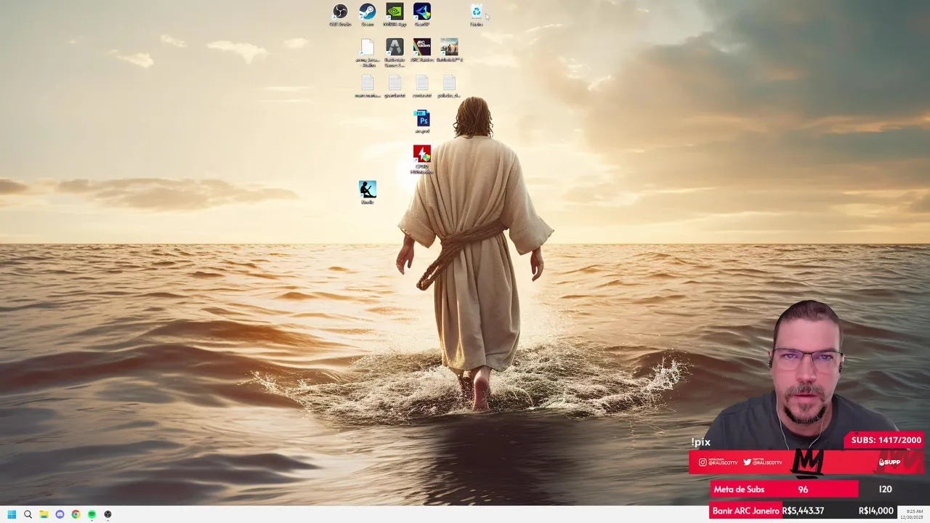
Task: Select the Recycle Bin desktop icon
Action: click(476, 15)
